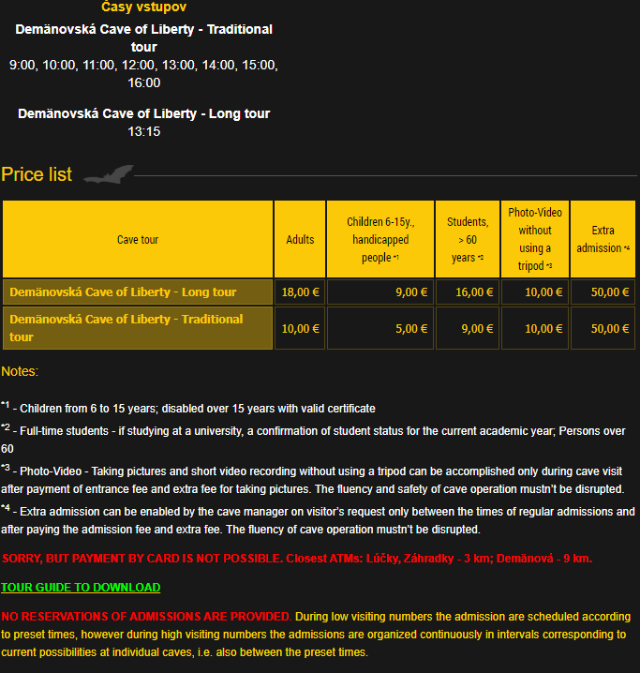Screen dimensions: 640x673
Task: Open the TOUR GUIDE TO DOWNLOAD link
Action: coord(81,587)
